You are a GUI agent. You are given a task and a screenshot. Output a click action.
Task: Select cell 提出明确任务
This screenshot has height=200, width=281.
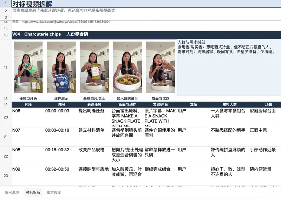coord(94,117)
